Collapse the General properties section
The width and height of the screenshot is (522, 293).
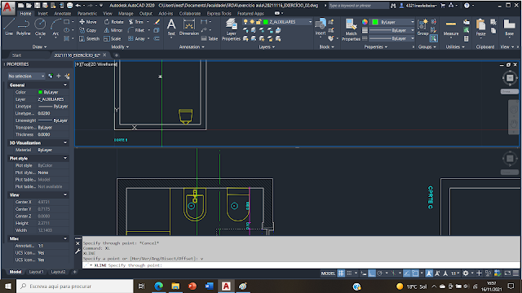(65, 85)
